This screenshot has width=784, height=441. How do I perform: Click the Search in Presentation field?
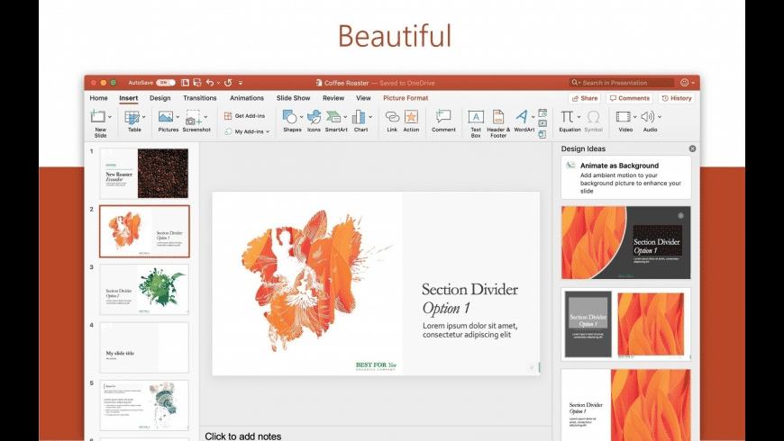coord(622,83)
